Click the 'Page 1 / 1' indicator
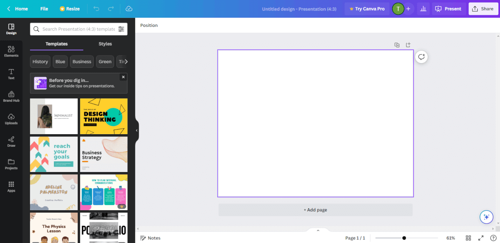This screenshot has width=500, height=243. coord(355,238)
